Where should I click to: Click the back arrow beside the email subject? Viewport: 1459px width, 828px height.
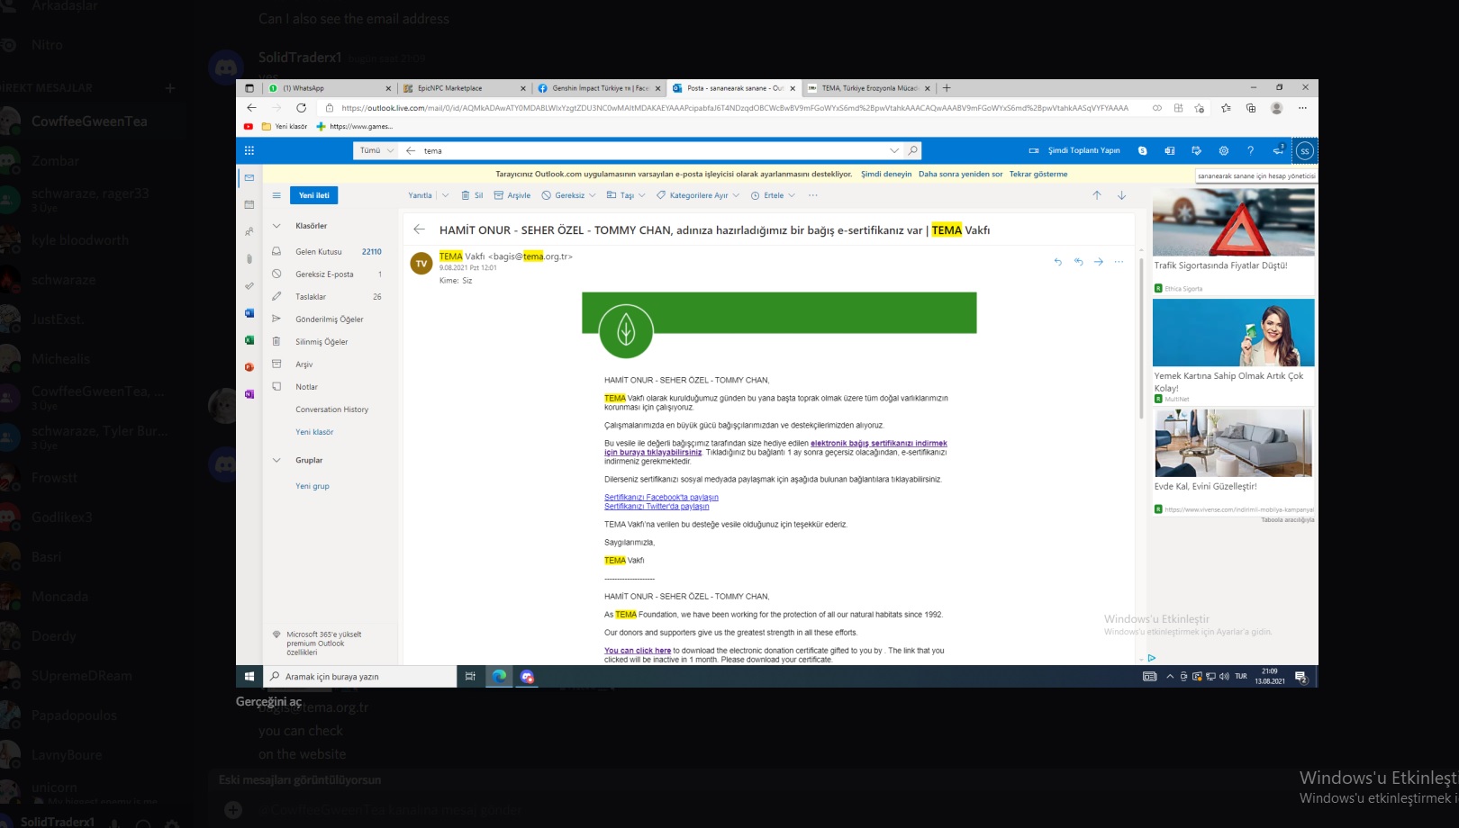click(x=419, y=229)
